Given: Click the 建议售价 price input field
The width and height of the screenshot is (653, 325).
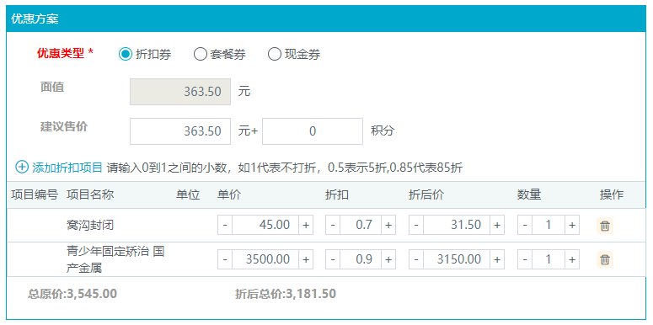Looking at the screenshot, I should coord(180,131).
